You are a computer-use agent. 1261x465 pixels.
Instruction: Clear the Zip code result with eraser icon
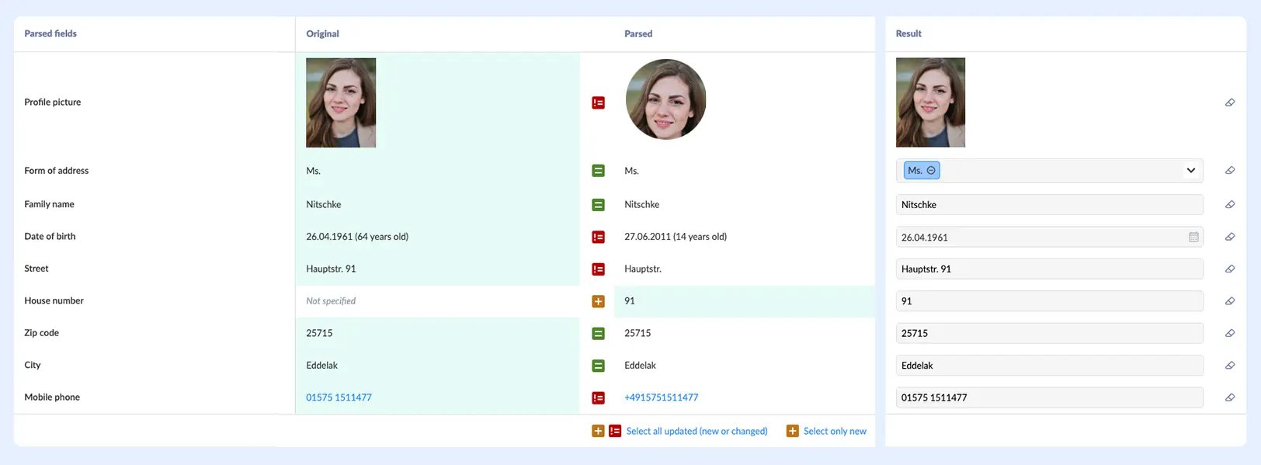pyautogui.click(x=1230, y=333)
